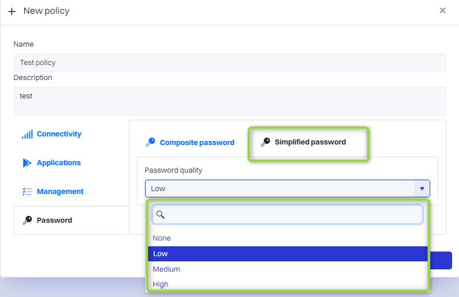Click the plus icon beside New policy
The image size is (459, 297).
click(x=12, y=12)
